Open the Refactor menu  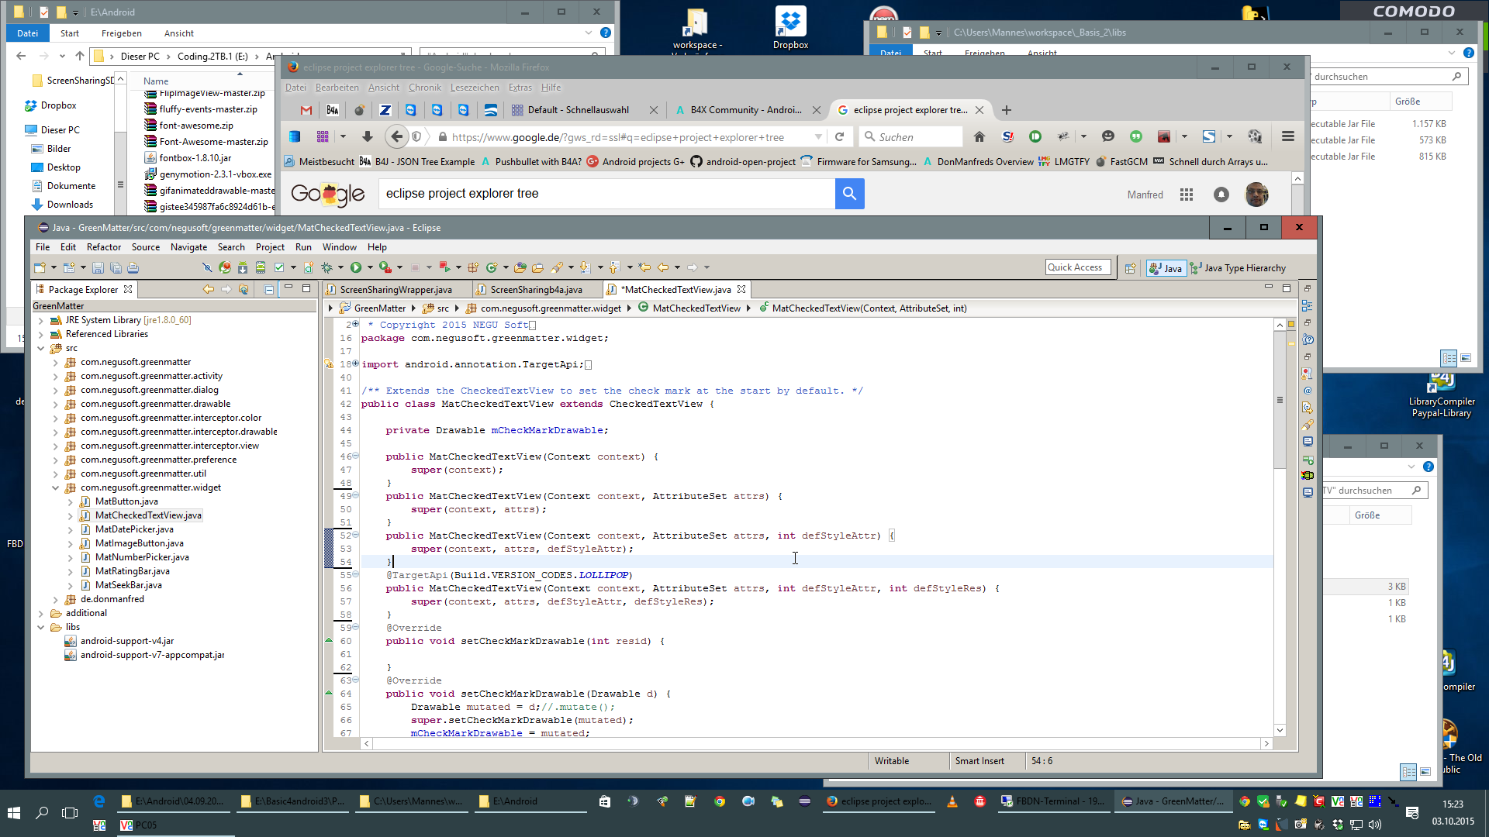[x=104, y=247]
